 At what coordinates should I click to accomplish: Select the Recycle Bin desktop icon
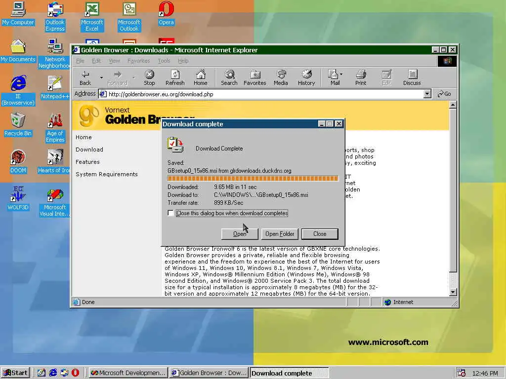[x=18, y=125]
